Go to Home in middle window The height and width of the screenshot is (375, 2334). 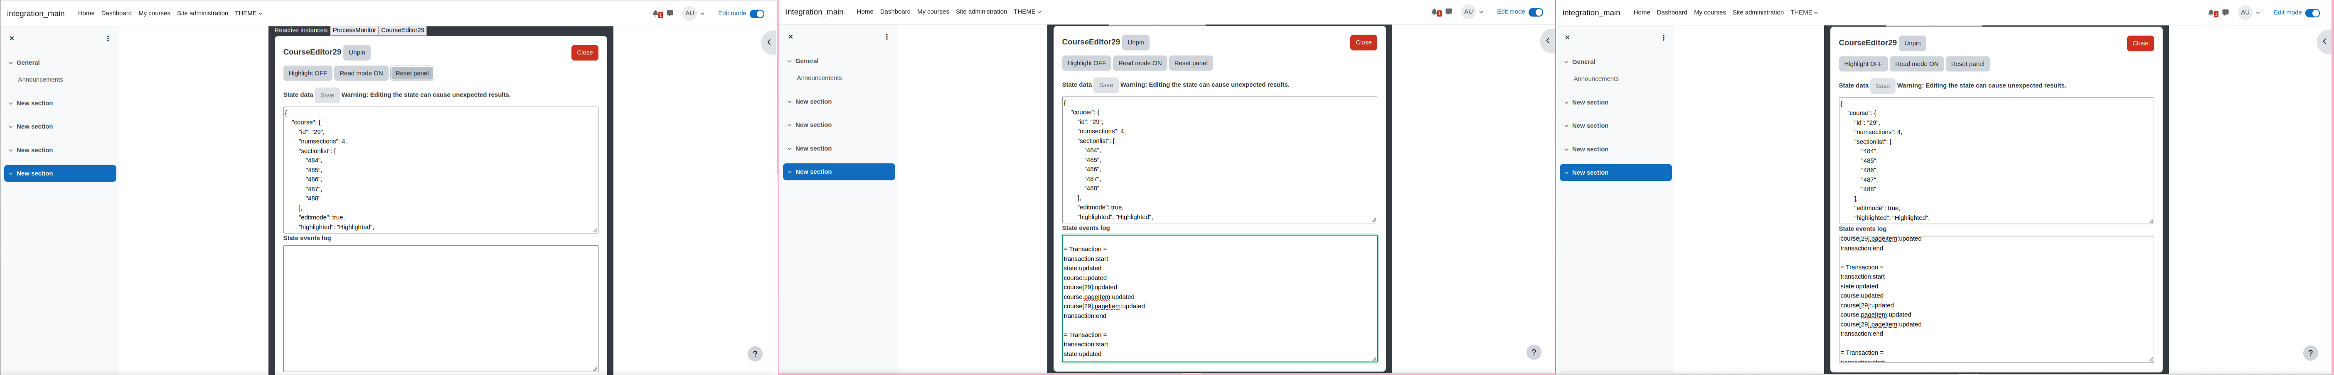[x=865, y=12]
